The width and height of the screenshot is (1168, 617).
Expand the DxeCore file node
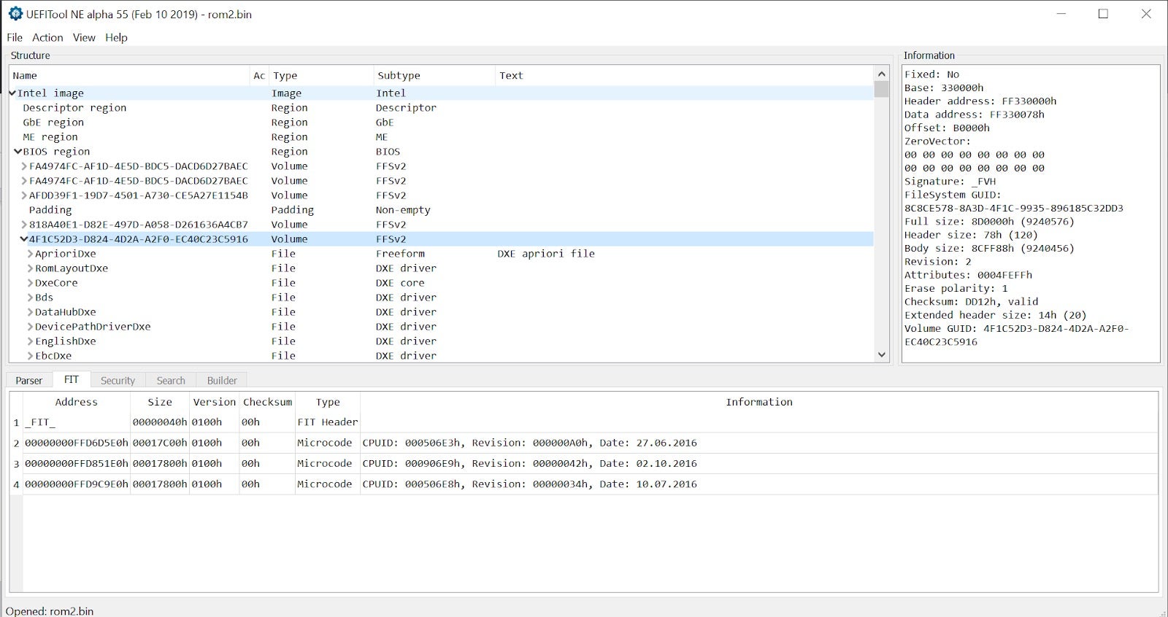[x=30, y=283]
